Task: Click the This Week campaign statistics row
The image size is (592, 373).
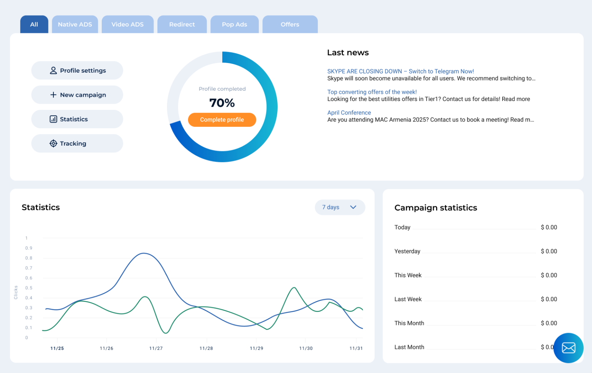Action: tap(475, 275)
